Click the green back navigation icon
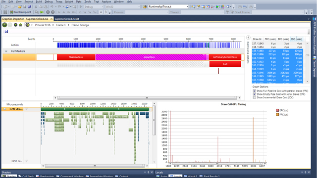Screen dimensions: 317x178 point(4,25)
